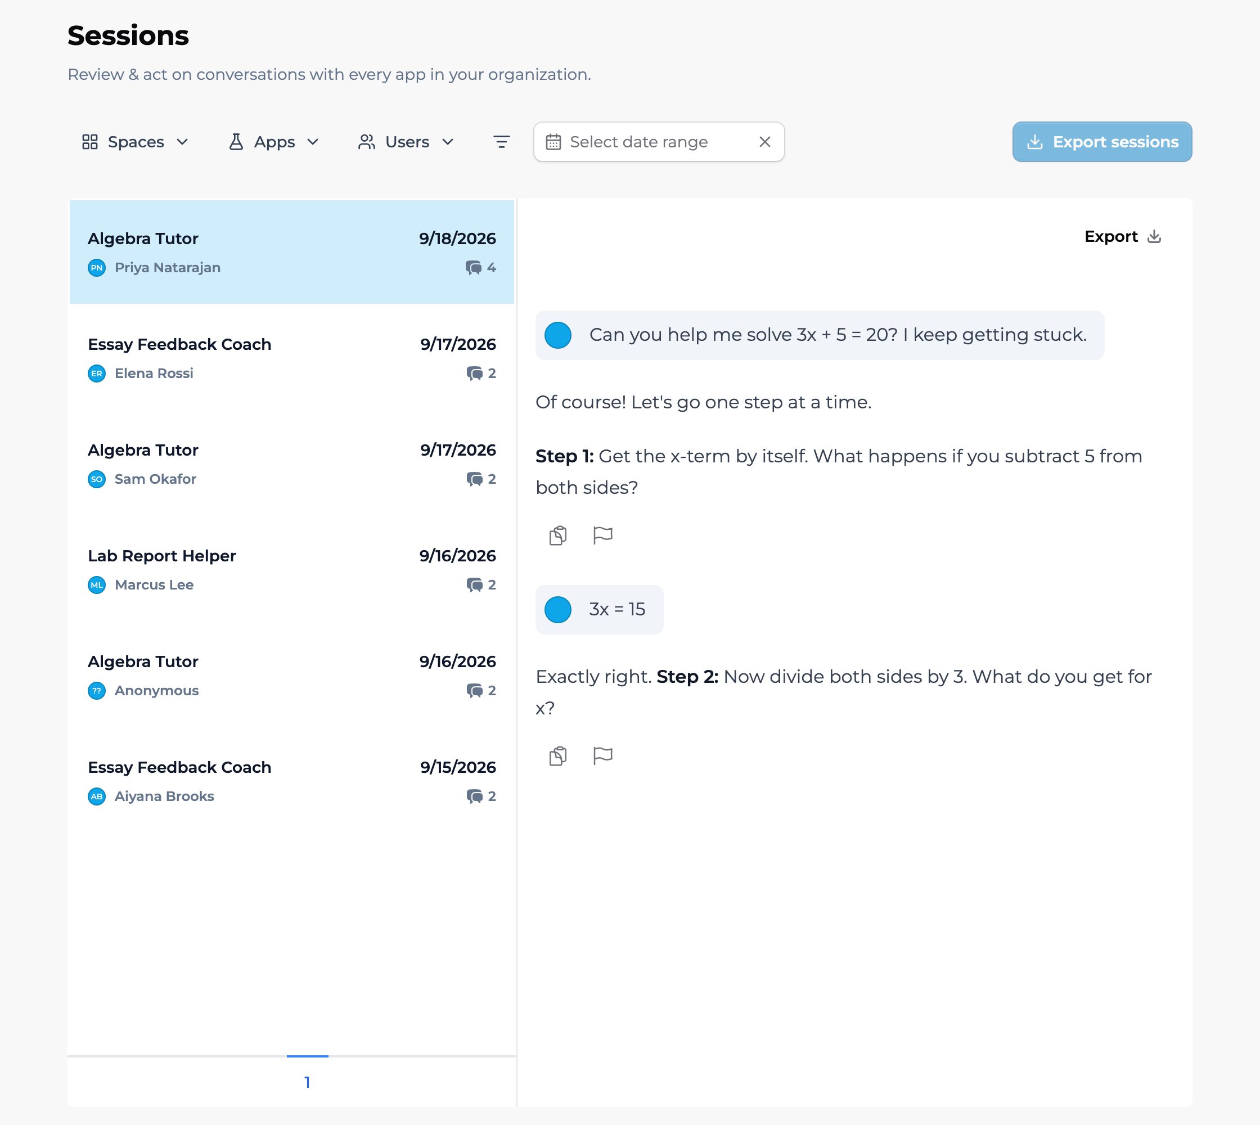Flag the Step 2 tutor reply
This screenshot has width=1260, height=1125.
(602, 755)
